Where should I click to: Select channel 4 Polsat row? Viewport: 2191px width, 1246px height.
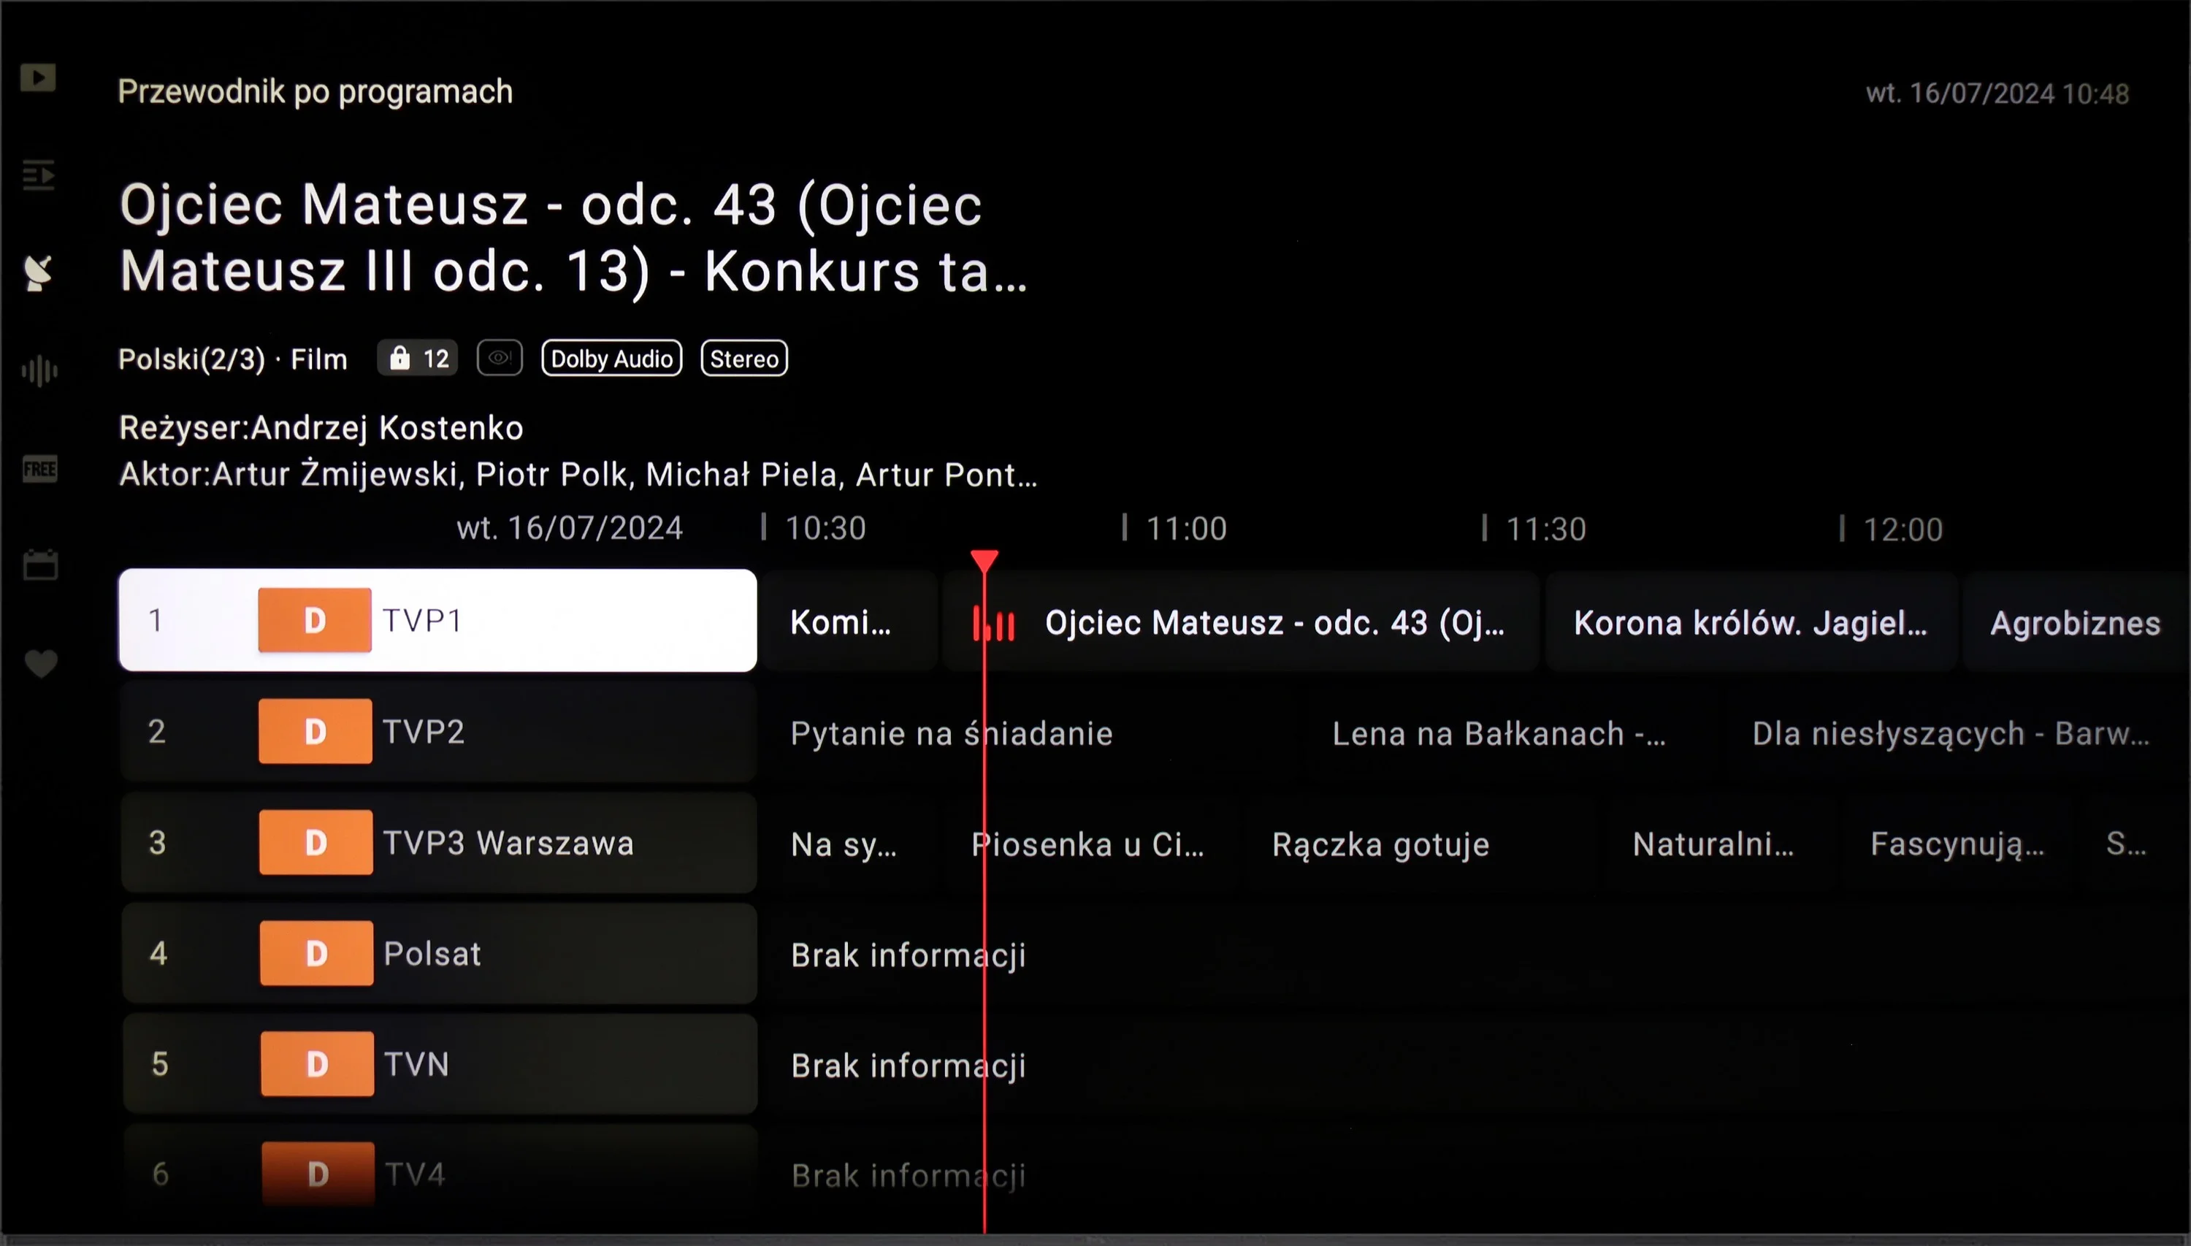440,953
